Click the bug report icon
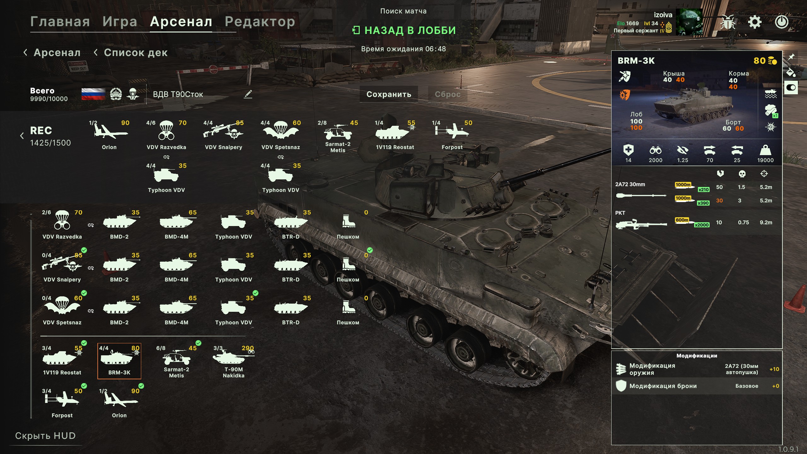Image resolution: width=807 pixels, height=454 pixels. [x=728, y=22]
